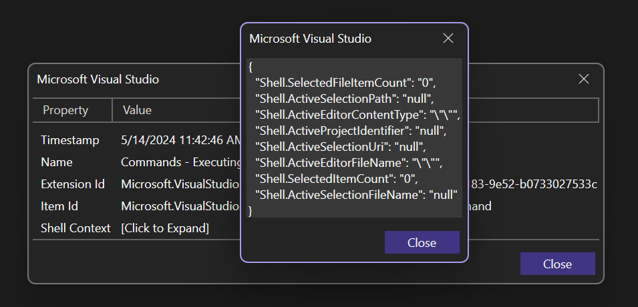The height and width of the screenshot is (307, 638).
Task: Click the Shell.ActiveSelectionUri JSON line
Action: [x=341, y=147]
